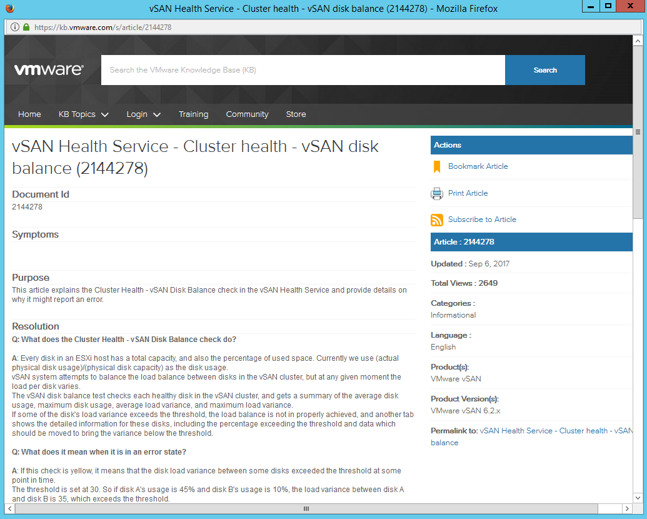This screenshot has width=647, height=519.
Task: Click the Total Views : 2649 text
Action: [464, 283]
